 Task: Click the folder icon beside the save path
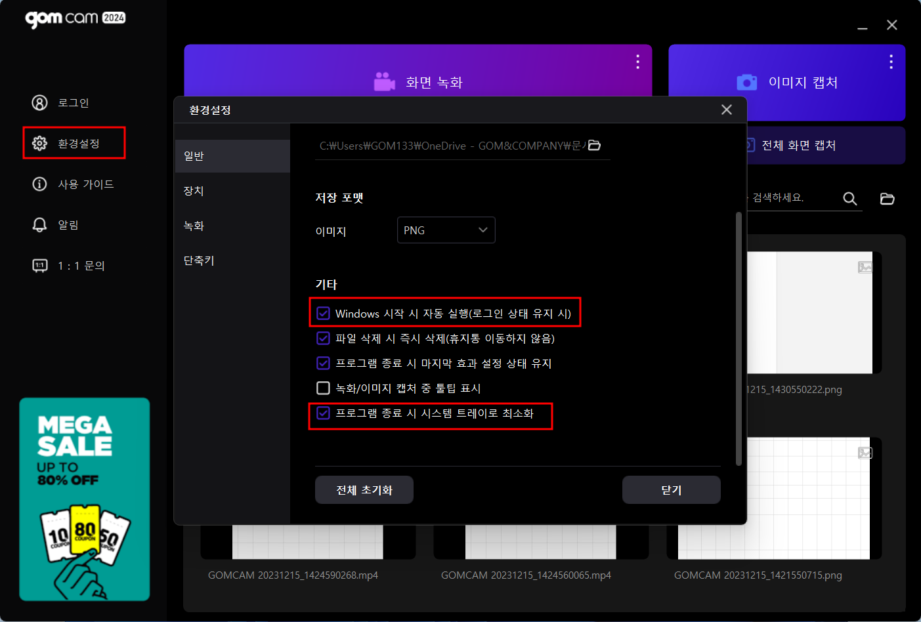pos(594,146)
